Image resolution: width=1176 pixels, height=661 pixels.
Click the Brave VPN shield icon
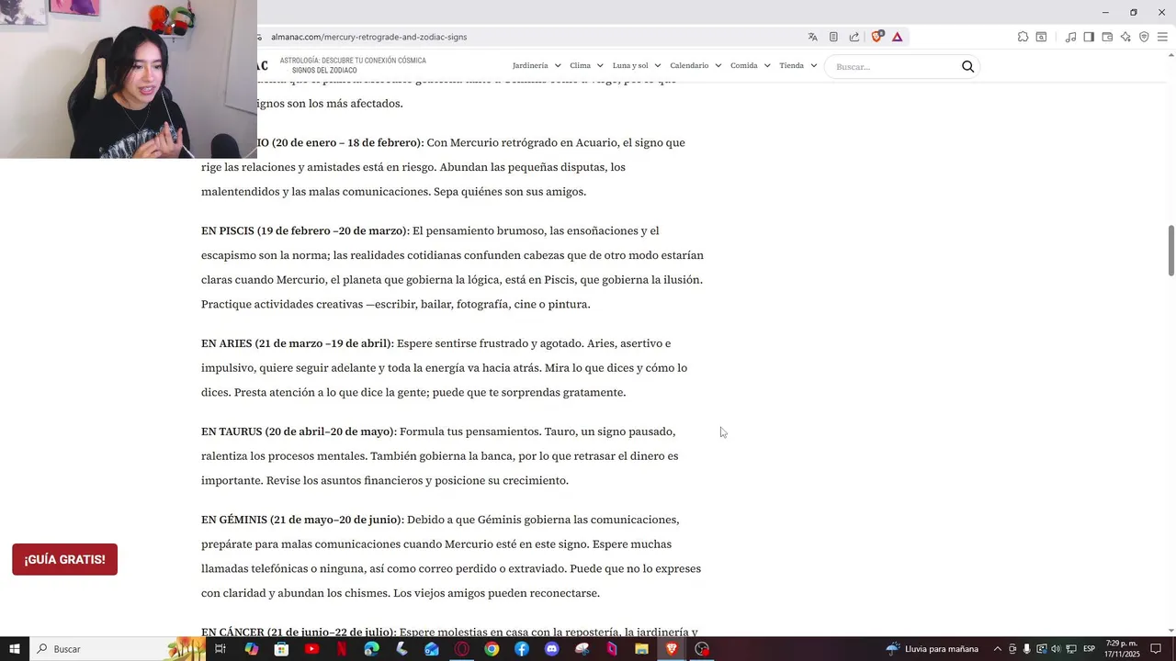pyautogui.click(x=1144, y=37)
